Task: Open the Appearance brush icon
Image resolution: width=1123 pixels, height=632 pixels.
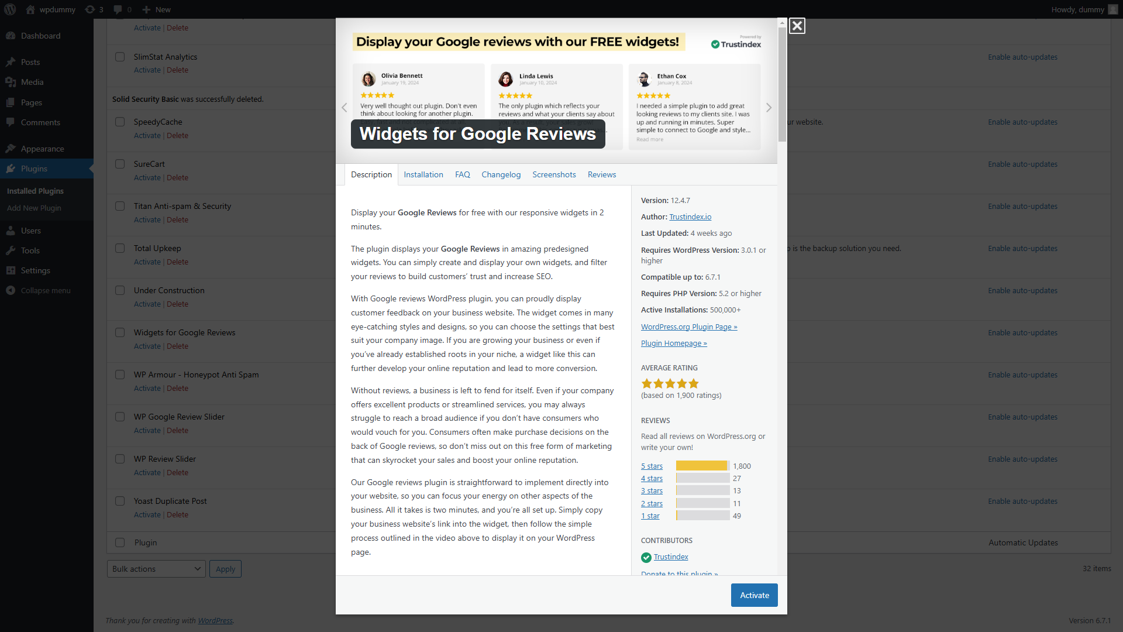Action: pyautogui.click(x=11, y=149)
